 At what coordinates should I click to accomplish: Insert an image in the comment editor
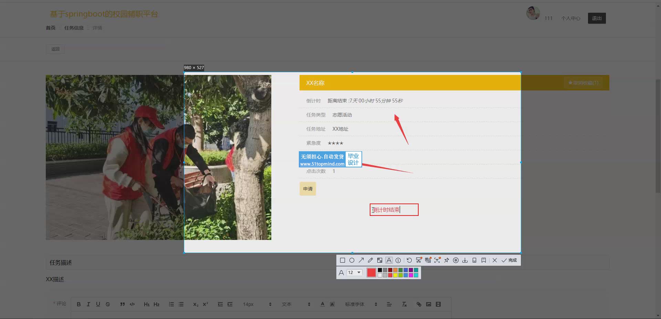(428, 304)
